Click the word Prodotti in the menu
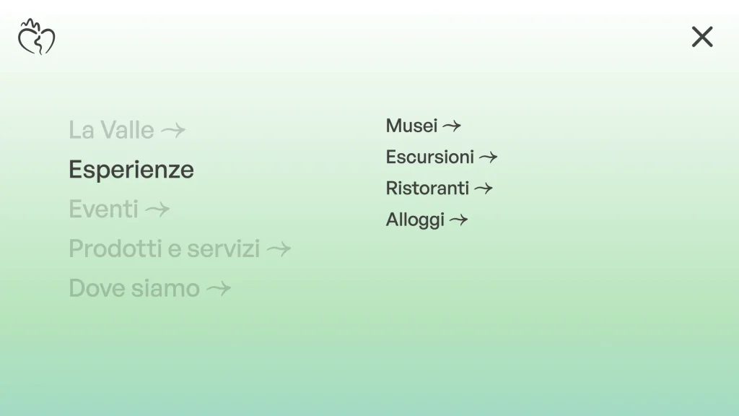 coord(115,248)
